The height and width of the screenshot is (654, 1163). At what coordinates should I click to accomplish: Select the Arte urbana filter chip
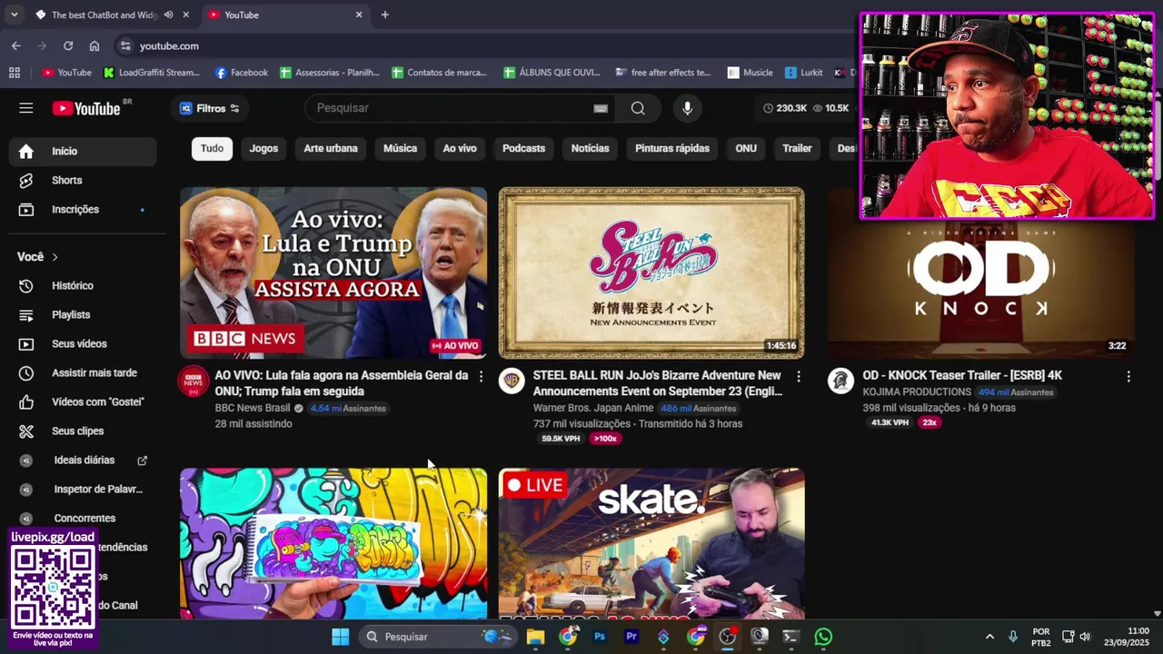coord(331,148)
